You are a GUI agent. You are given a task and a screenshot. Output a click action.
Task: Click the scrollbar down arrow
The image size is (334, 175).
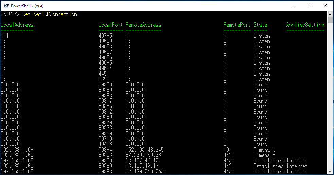pyautogui.click(x=330, y=171)
